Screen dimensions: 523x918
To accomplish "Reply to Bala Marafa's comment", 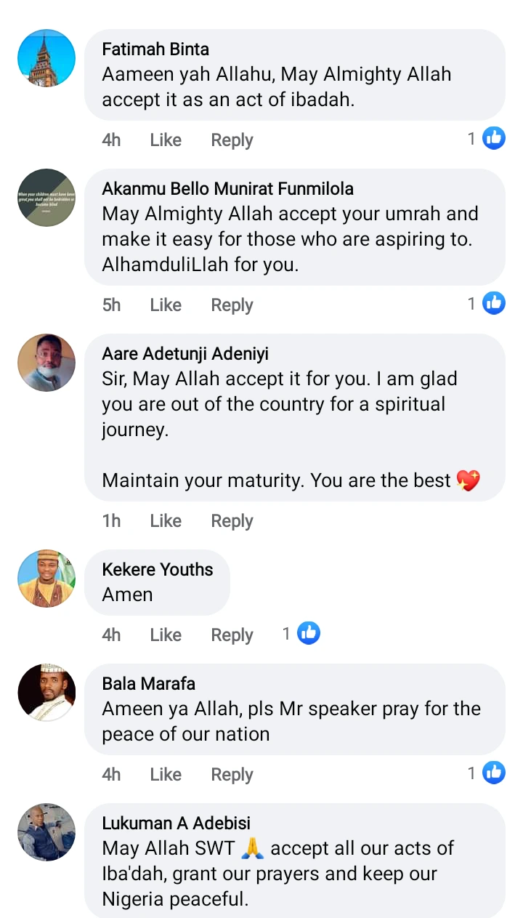I will [232, 776].
